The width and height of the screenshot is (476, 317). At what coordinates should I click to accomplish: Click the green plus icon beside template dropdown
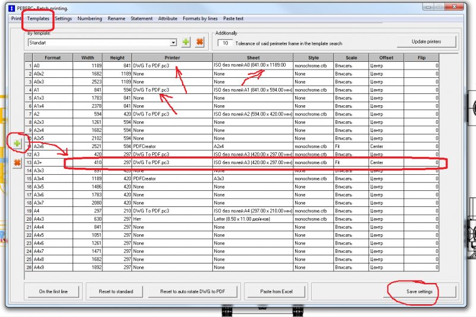(186, 42)
